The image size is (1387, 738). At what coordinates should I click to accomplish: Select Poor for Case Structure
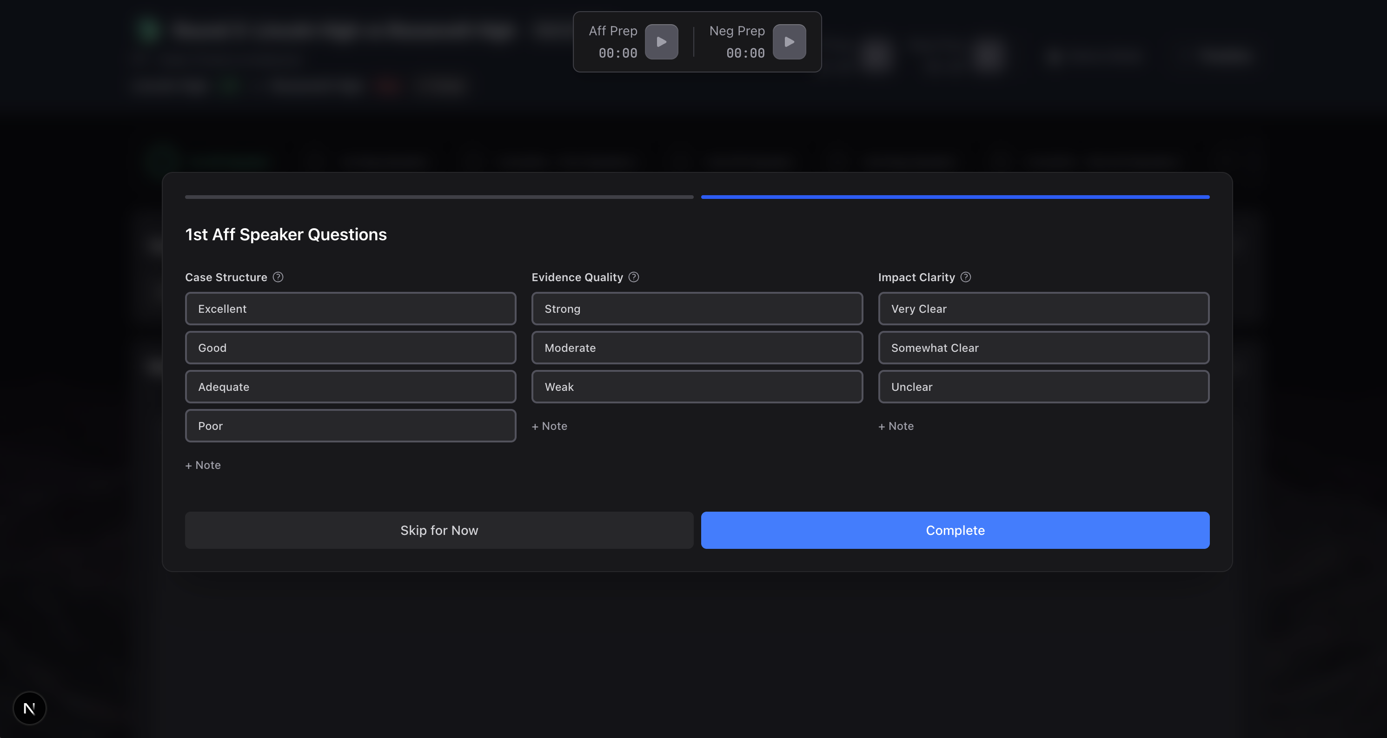point(351,426)
